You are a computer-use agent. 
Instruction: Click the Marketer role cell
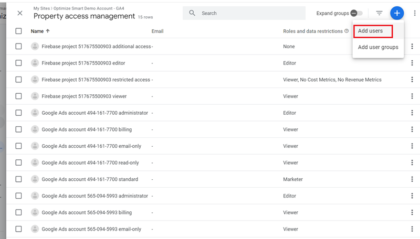coord(293,179)
